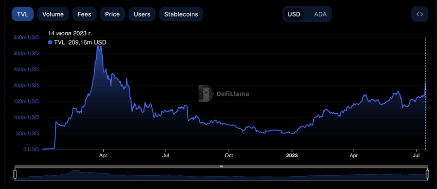This screenshot has height=189, width=437.
Task: Open the embed code icon
Action: (420, 14)
